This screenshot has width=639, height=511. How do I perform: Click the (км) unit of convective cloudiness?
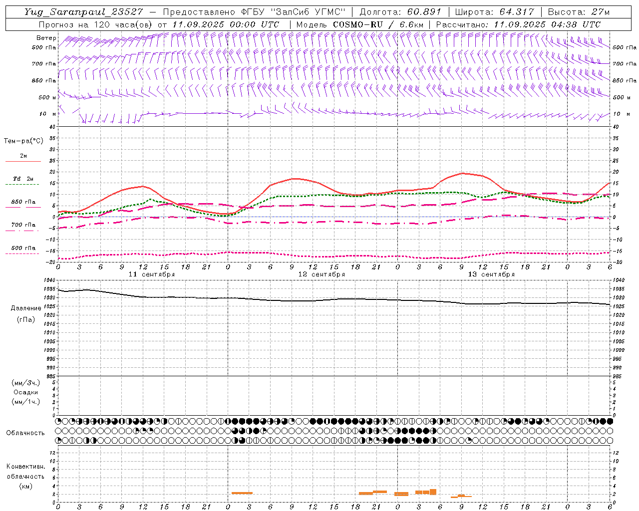(25, 486)
